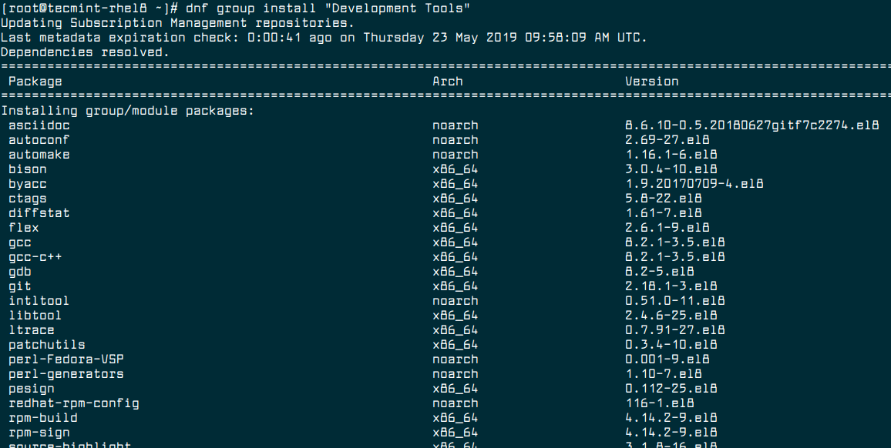
Task: Click the "Dependencies resolved." line
Action: (x=85, y=52)
